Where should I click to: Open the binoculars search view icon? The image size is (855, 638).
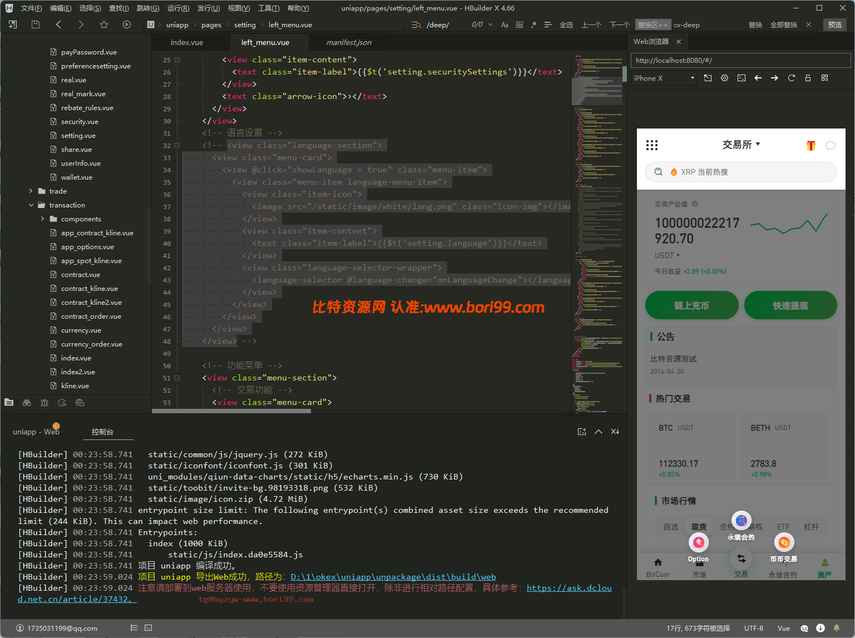point(27,402)
